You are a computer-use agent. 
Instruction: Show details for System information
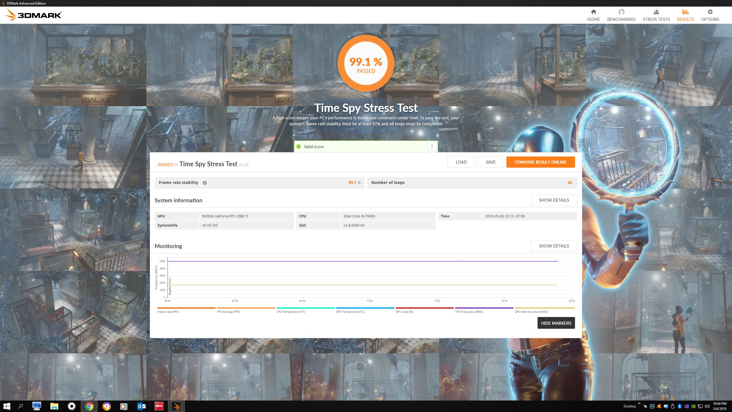click(x=554, y=200)
